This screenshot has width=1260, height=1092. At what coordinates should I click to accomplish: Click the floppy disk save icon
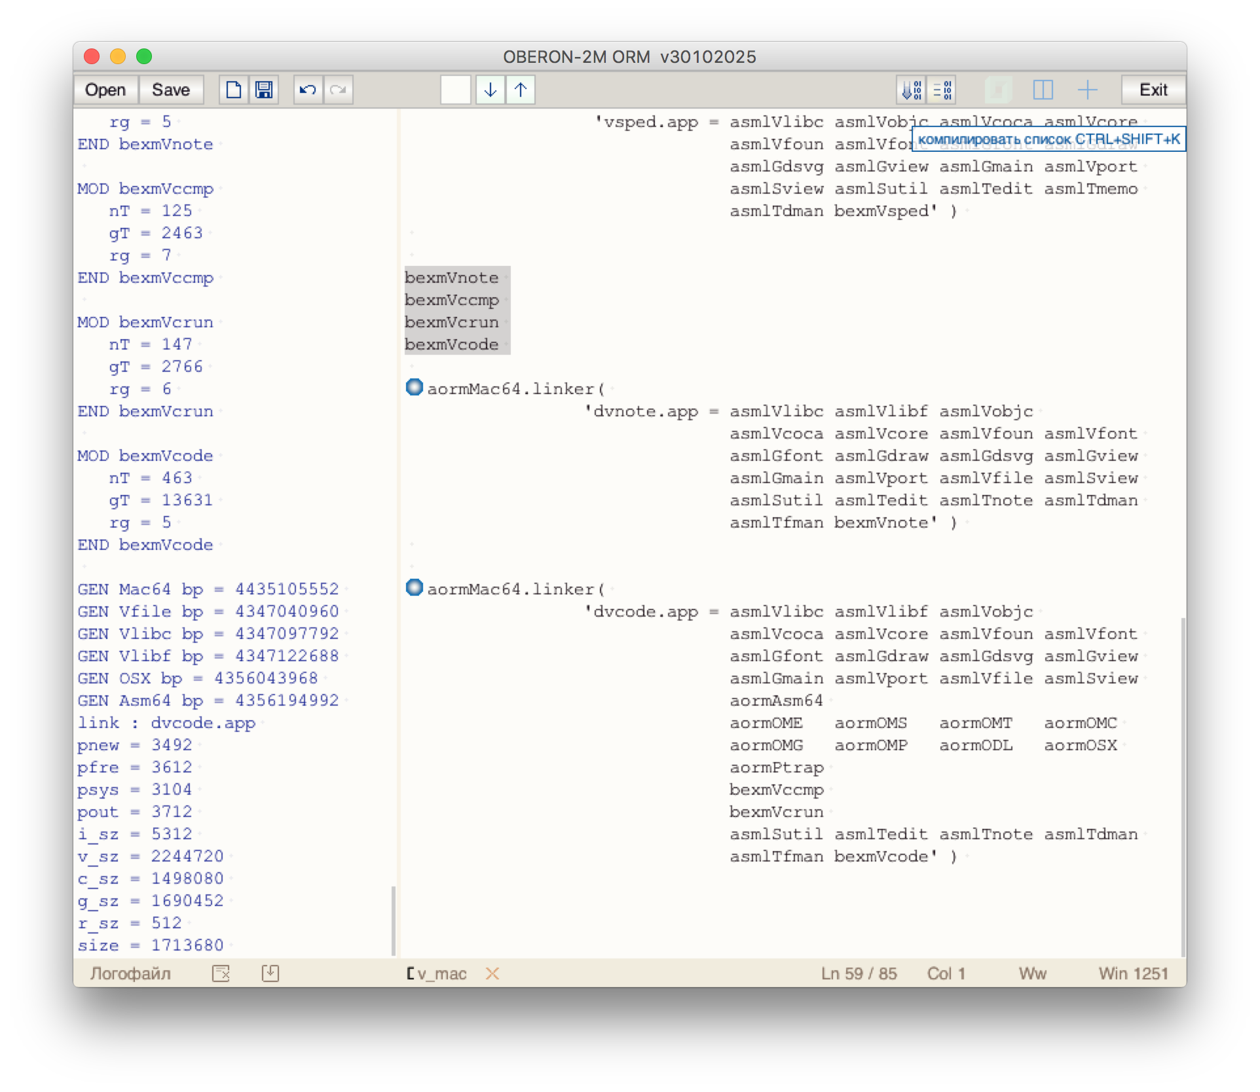pyautogui.click(x=264, y=90)
